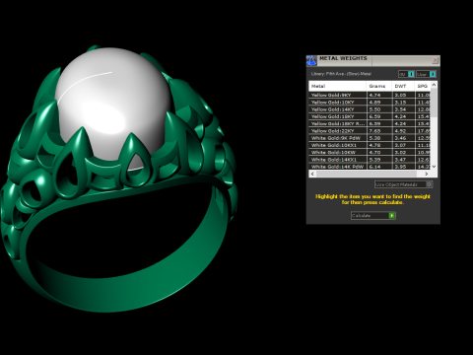Select the White Gold:10KW row

tap(370, 153)
